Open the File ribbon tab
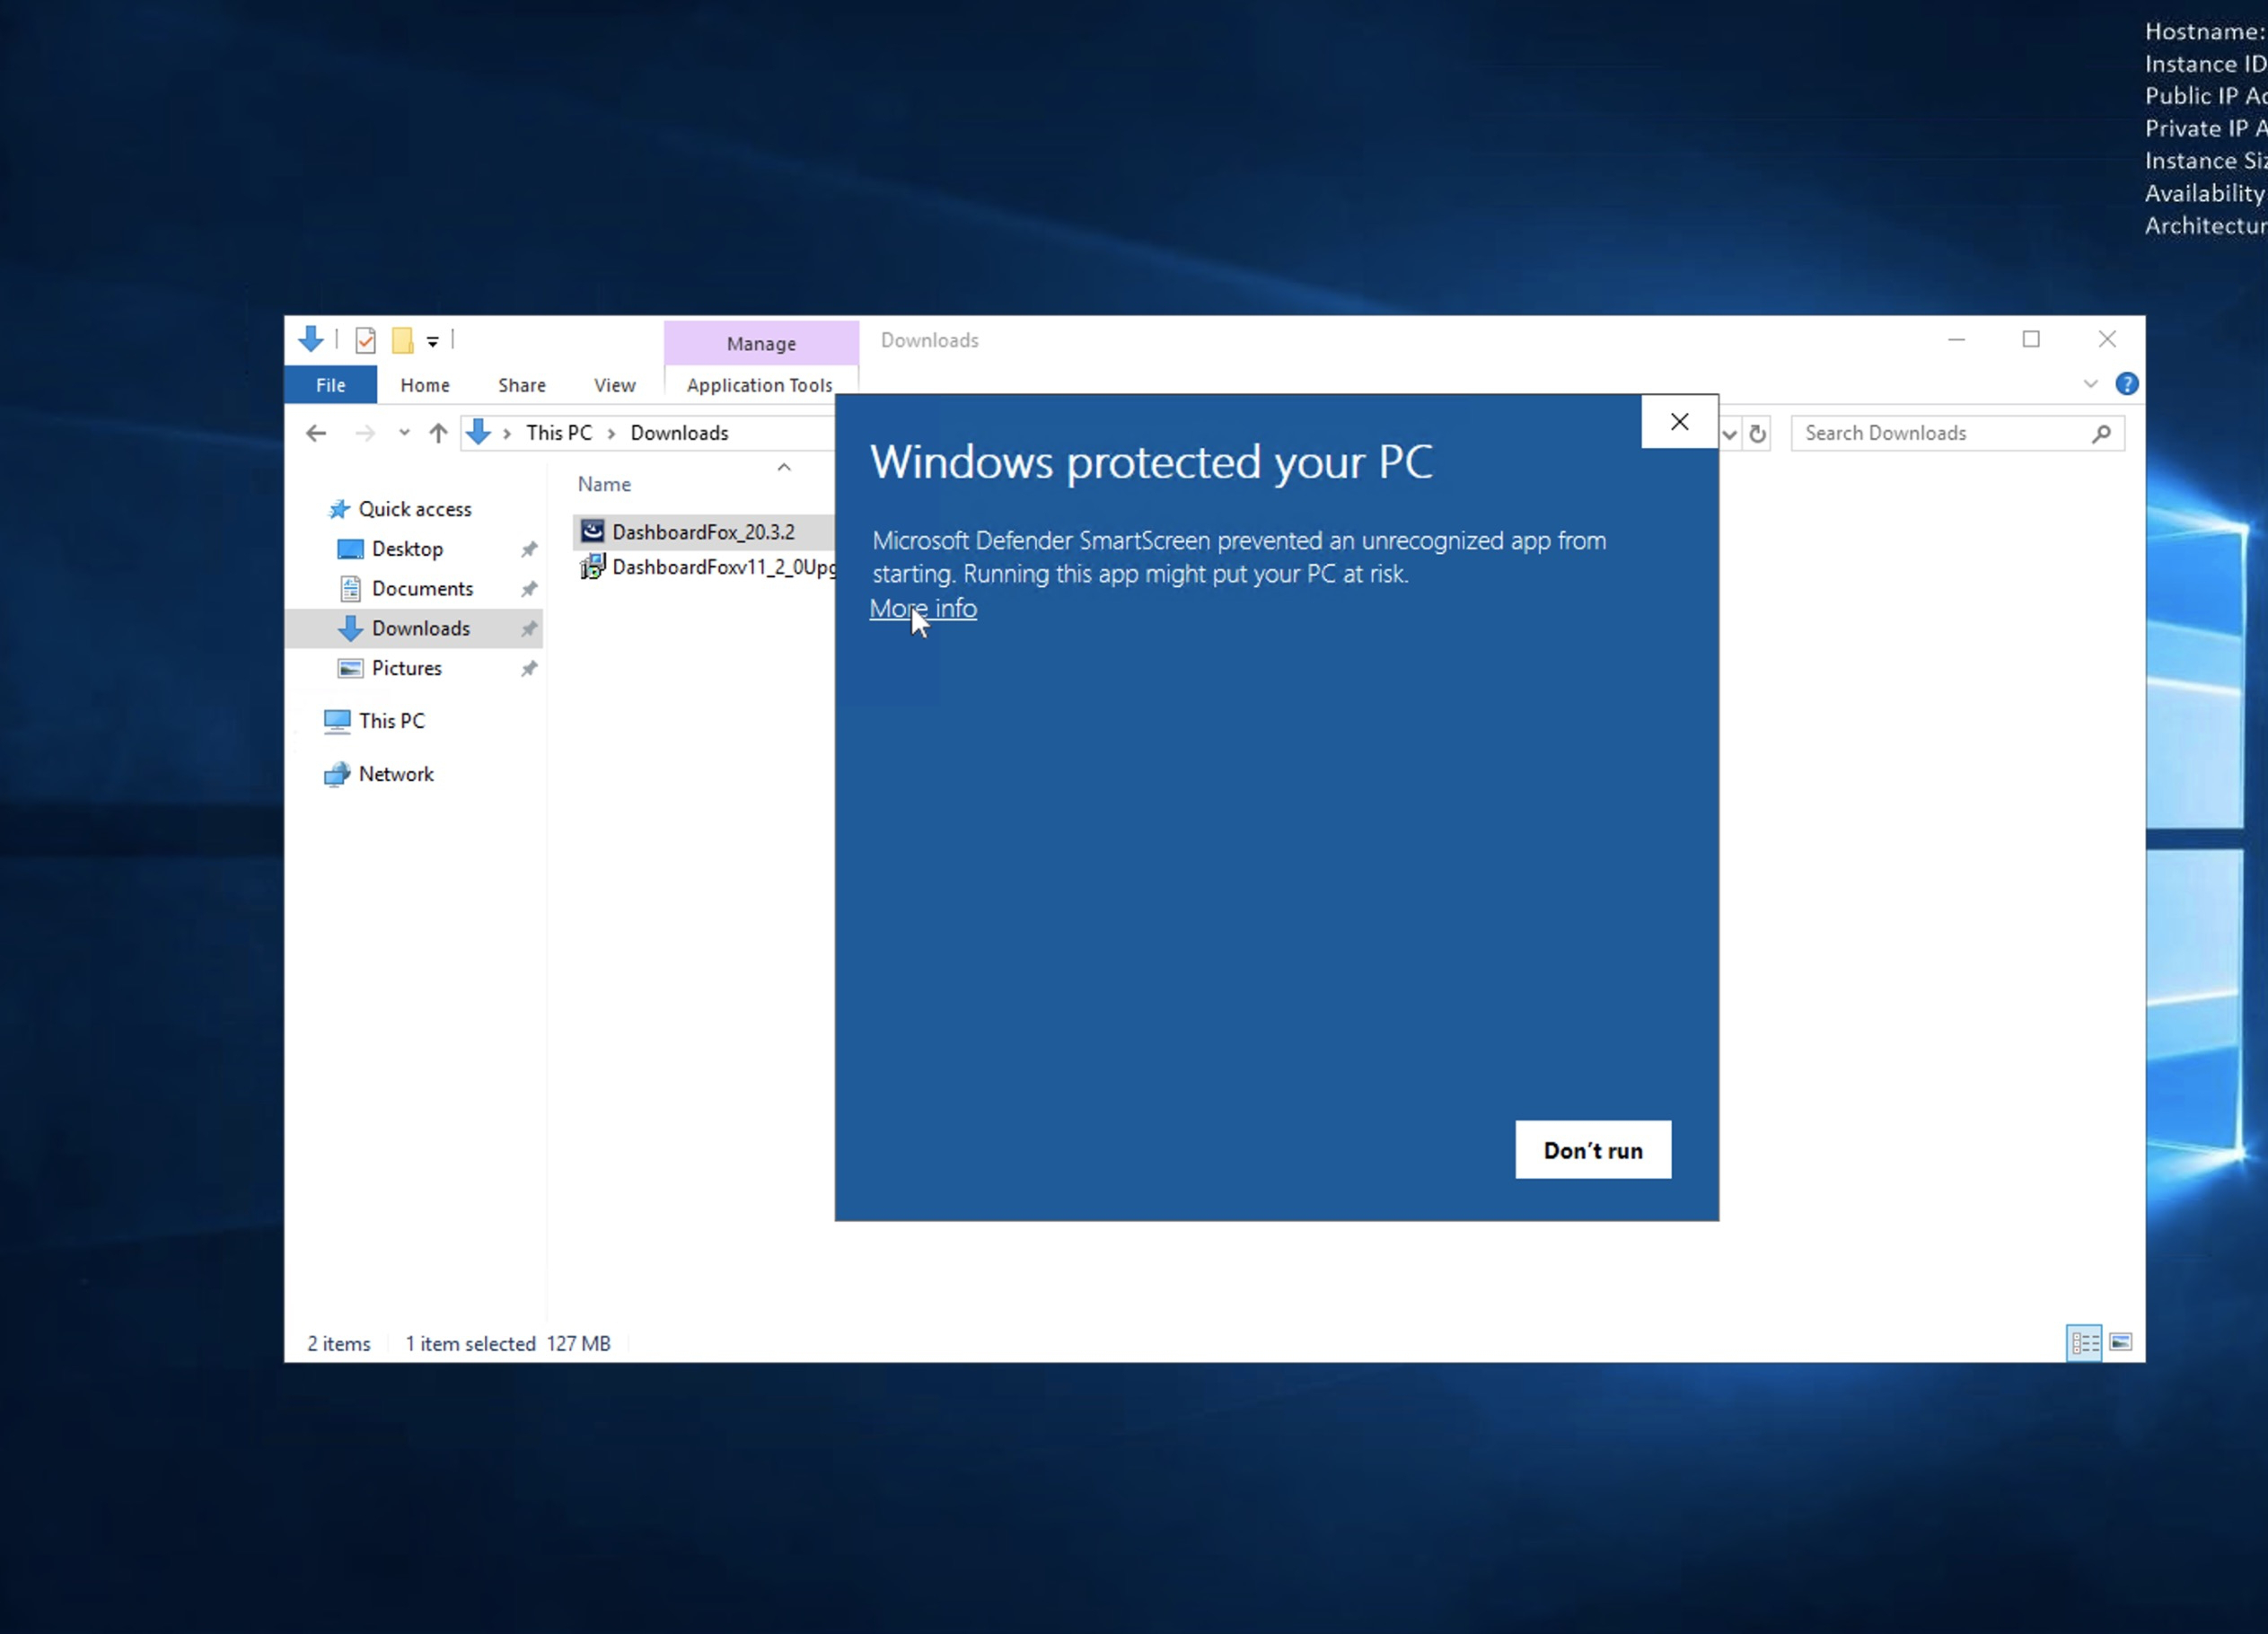 pos(330,385)
